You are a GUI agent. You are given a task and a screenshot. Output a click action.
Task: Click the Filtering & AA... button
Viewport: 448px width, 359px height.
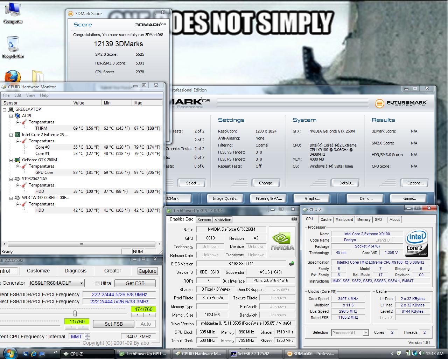pos(269,198)
